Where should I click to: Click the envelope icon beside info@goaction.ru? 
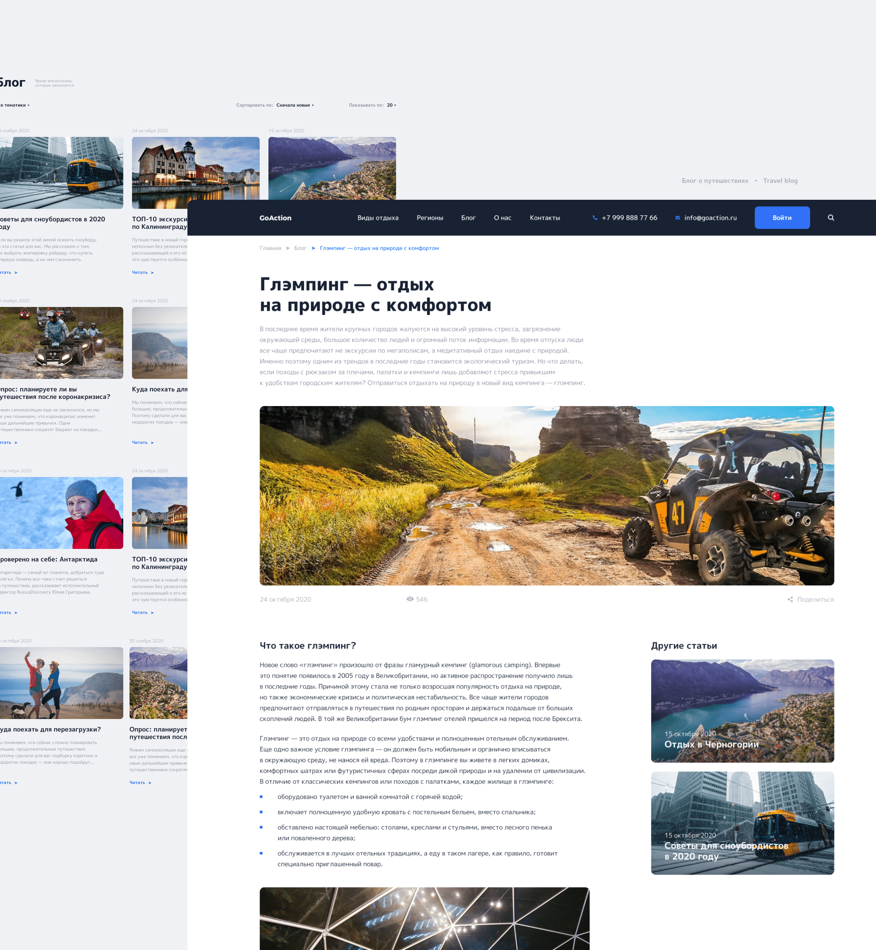677,218
